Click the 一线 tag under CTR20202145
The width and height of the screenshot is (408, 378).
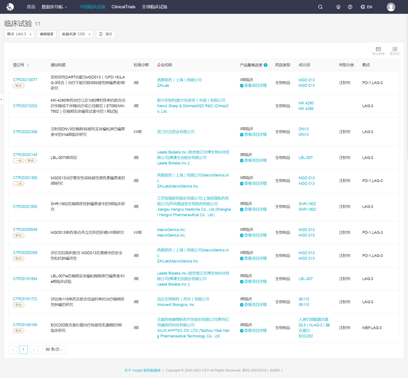tap(19, 161)
